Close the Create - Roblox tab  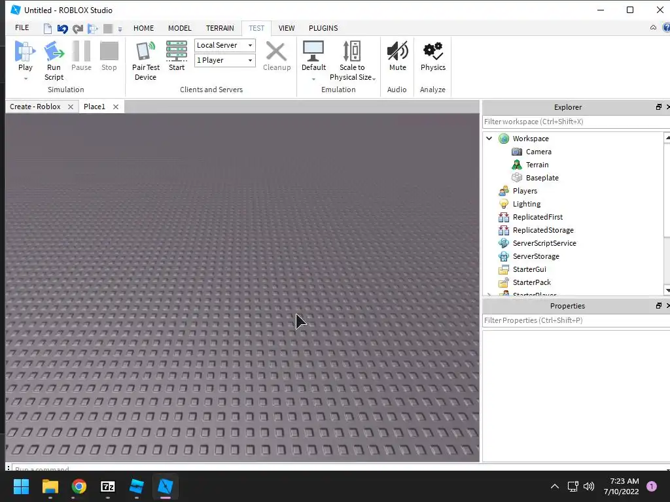point(71,107)
